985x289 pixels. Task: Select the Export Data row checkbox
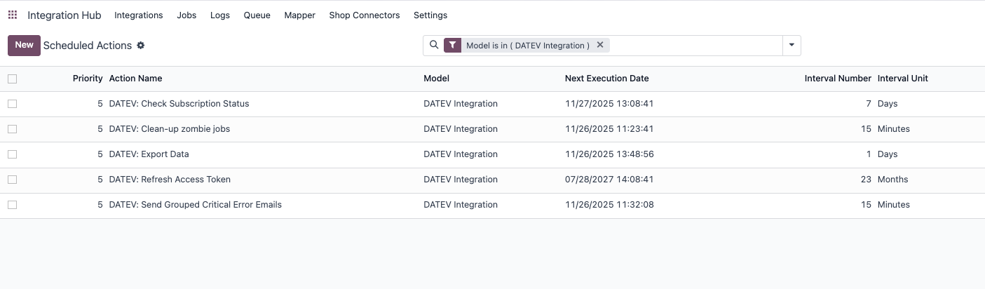[x=13, y=154]
